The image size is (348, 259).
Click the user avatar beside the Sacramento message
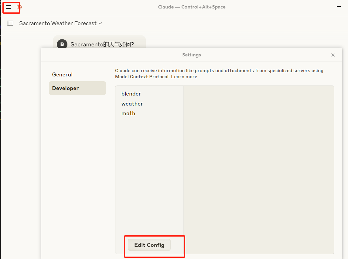point(62,44)
